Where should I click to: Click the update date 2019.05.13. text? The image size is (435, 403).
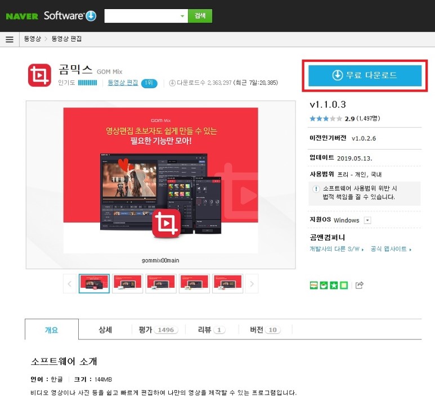click(x=355, y=159)
